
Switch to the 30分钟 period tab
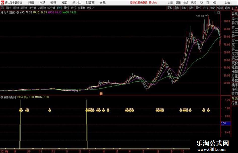tap(42, 8)
